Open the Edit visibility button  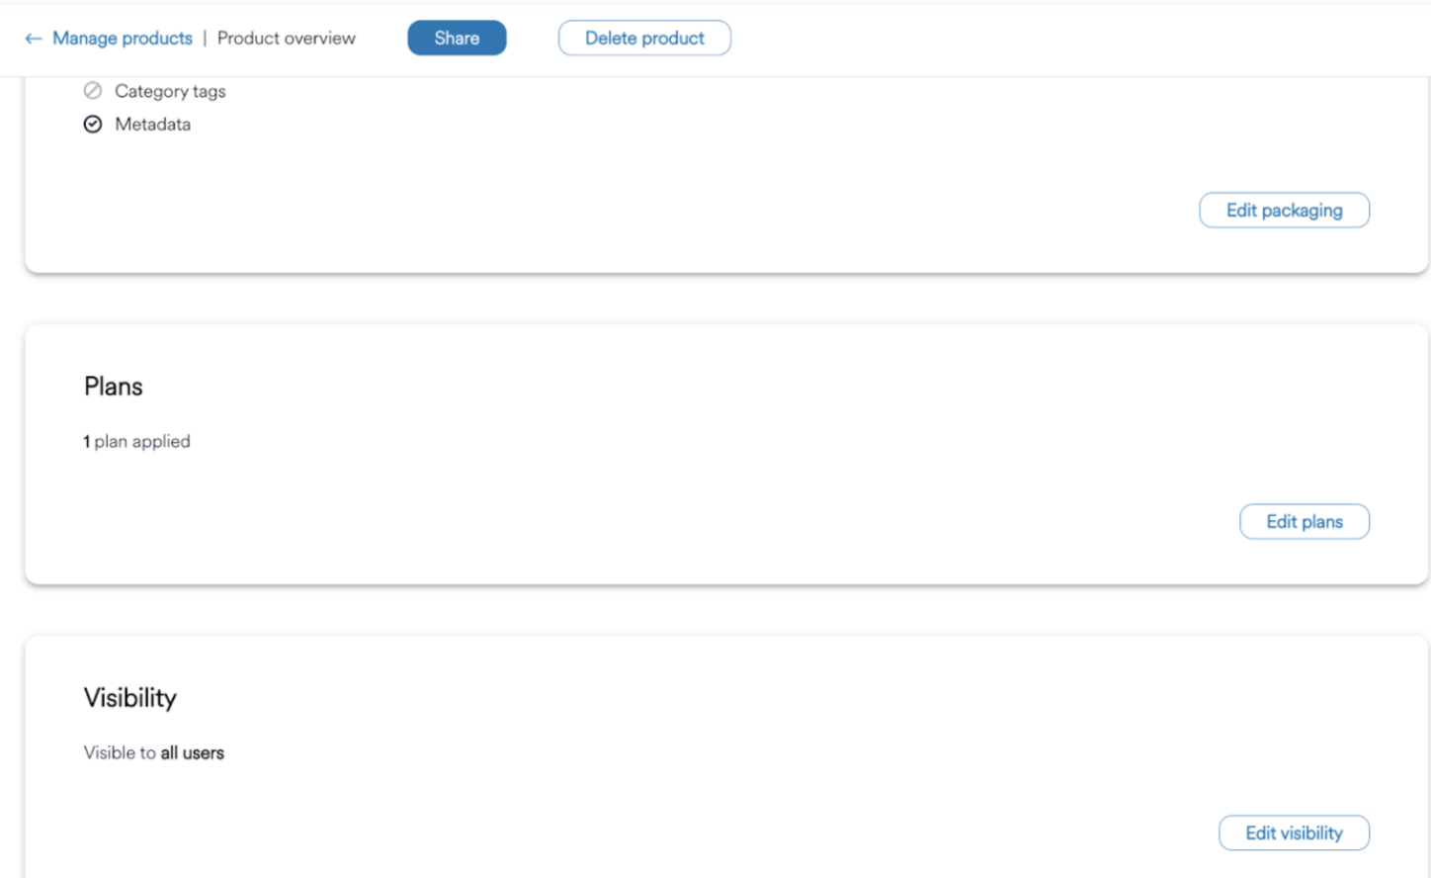(1293, 834)
